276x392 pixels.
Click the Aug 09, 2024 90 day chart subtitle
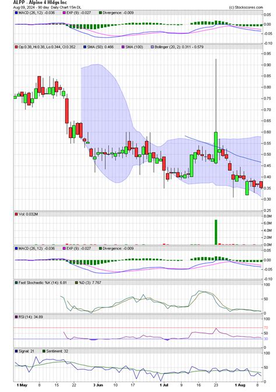tap(47, 8)
